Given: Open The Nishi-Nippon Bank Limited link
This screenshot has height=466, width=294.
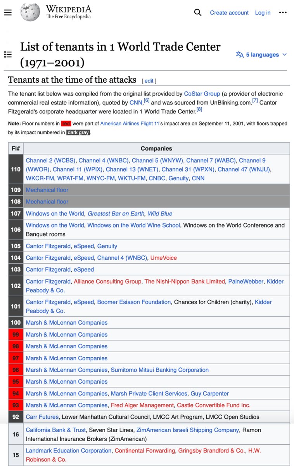Looking at the screenshot, I should click(x=185, y=282).
